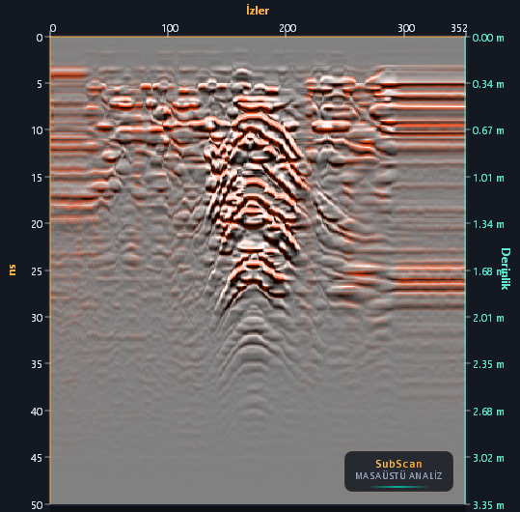Click the radargram plot area
The image size is (520, 512).
pyautogui.click(x=258, y=270)
